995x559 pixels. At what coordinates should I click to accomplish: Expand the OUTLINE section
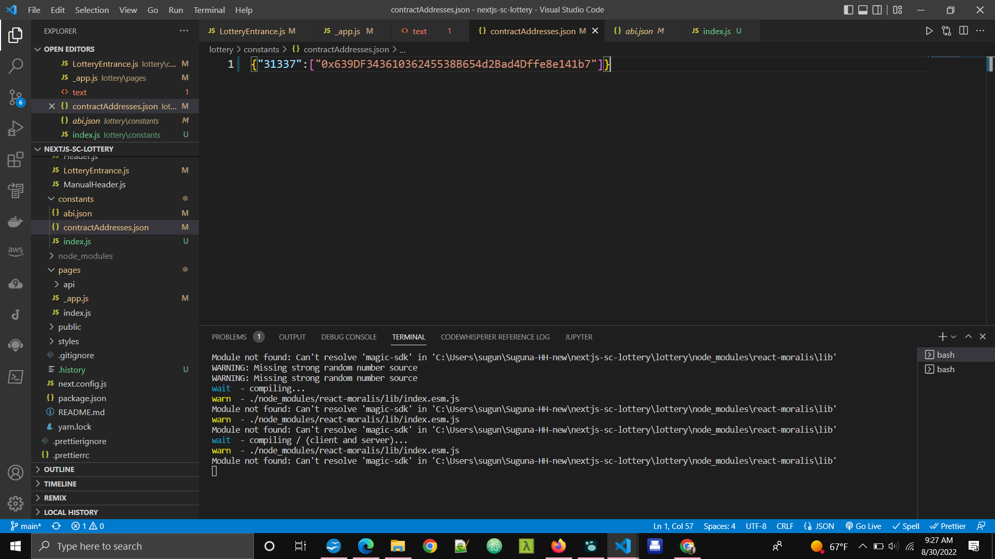[59, 469]
